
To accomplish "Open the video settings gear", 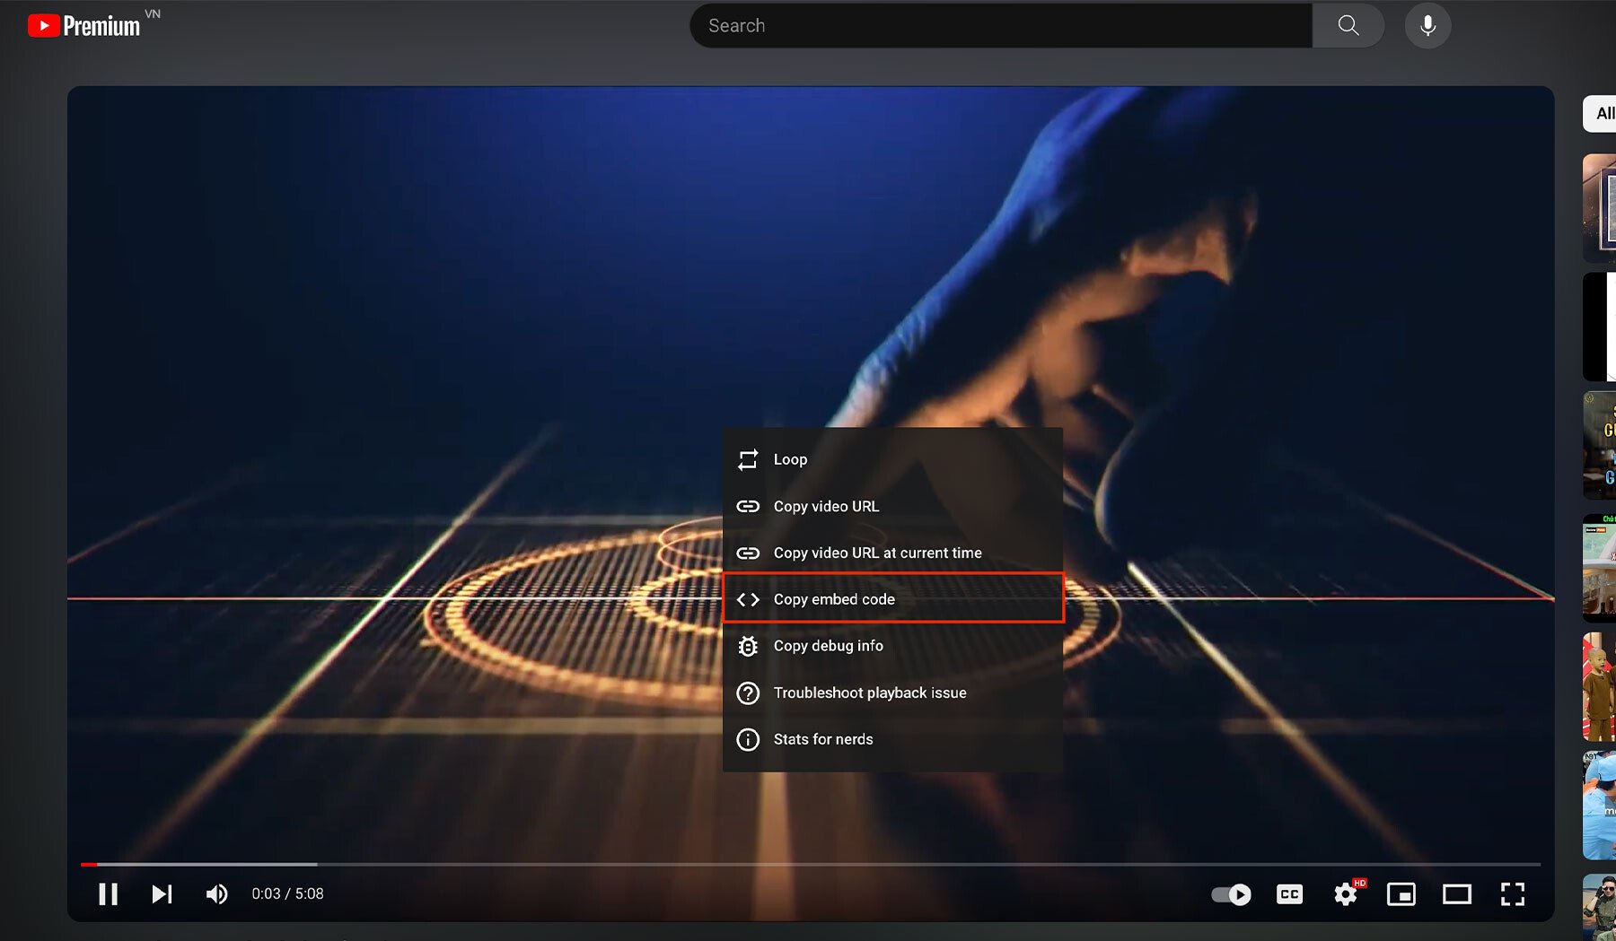I will pos(1345,893).
